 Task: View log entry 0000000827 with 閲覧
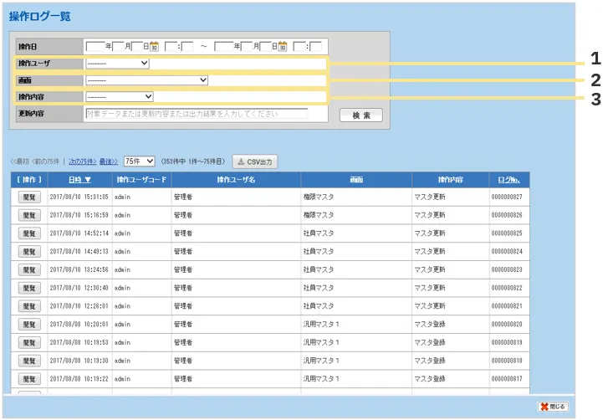click(x=29, y=197)
